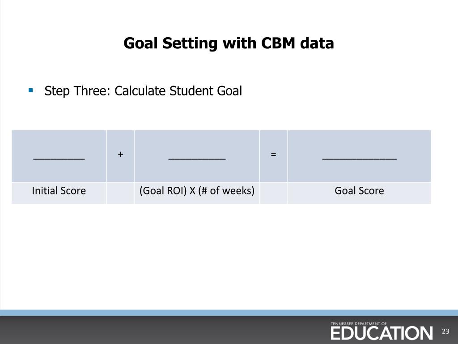Click the empty cell below the equals sign
Viewport: 458px width, 344px height.
tap(273, 193)
